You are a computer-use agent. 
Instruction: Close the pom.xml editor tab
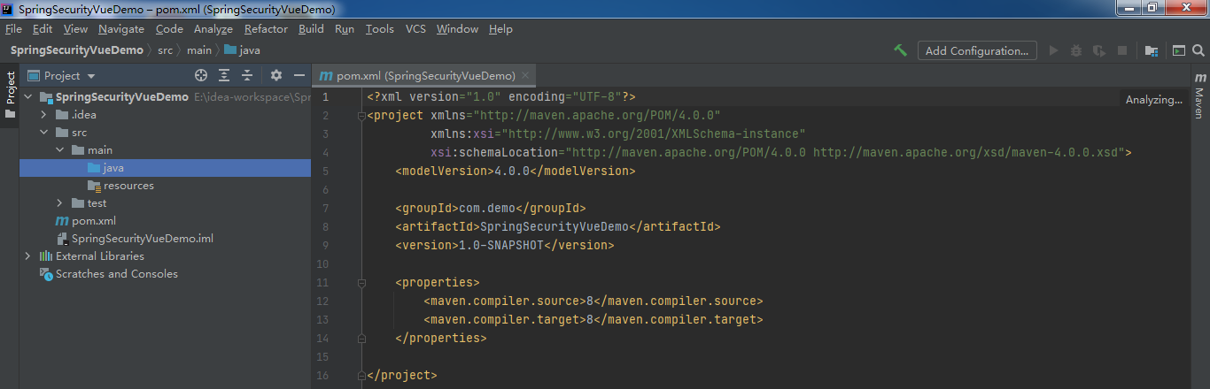[525, 76]
